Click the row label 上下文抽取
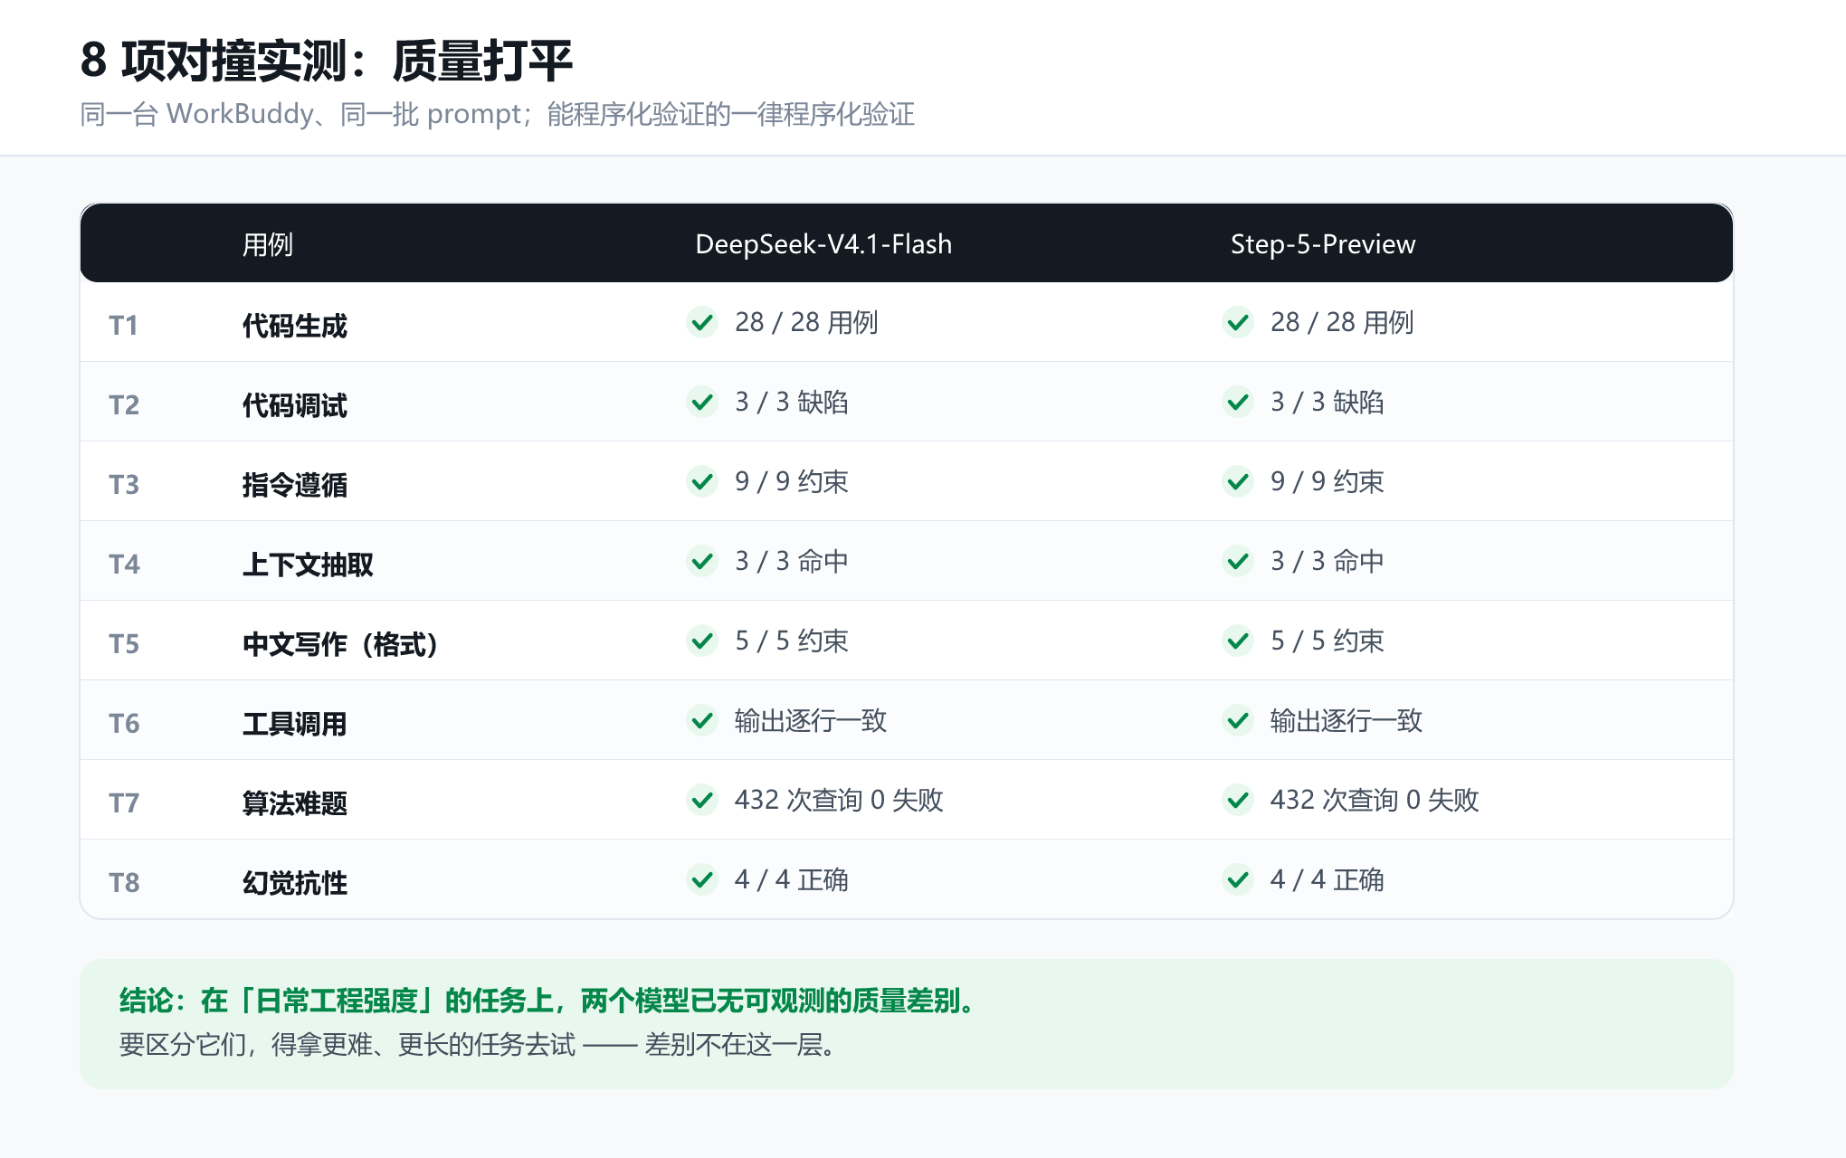Image resolution: width=1846 pixels, height=1158 pixels. 308,565
